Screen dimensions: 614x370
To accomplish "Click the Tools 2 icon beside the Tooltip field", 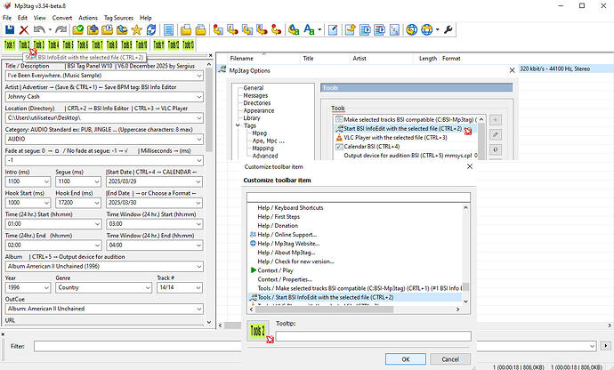I will [x=257, y=331].
